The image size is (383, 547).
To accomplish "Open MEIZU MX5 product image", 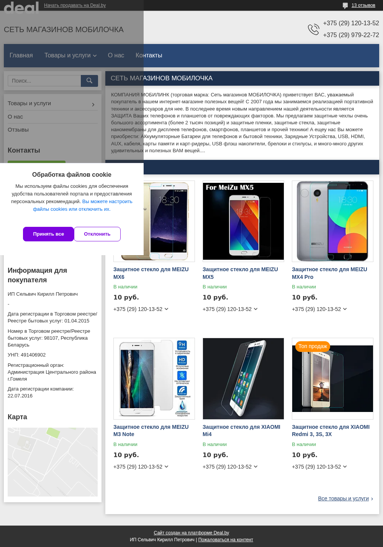I will click(243, 221).
